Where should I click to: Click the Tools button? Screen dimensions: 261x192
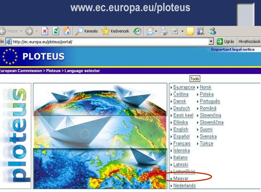(195, 79)
